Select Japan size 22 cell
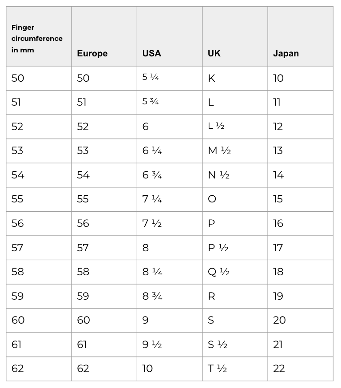 [x=279, y=368]
